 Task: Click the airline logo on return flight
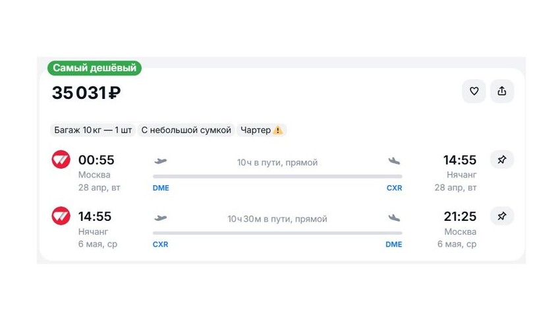coord(61,216)
